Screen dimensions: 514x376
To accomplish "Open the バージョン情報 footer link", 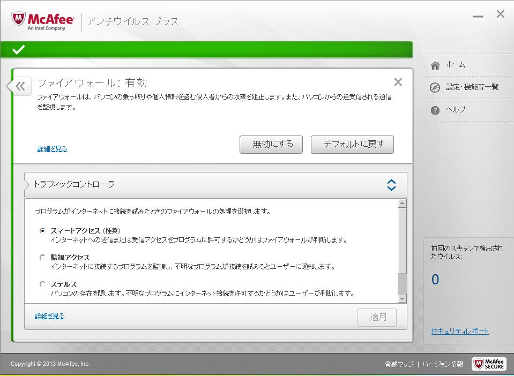I will pyautogui.click(x=443, y=364).
